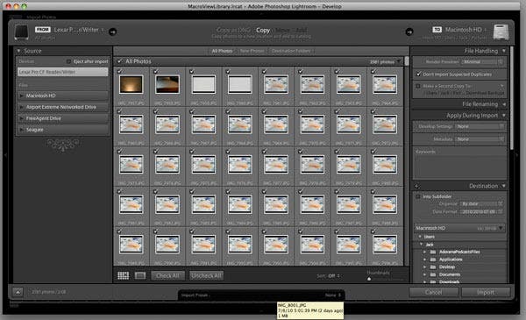Open Render Previews dropdown
The width and height of the screenshot is (526, 320).
click(482, 62)
